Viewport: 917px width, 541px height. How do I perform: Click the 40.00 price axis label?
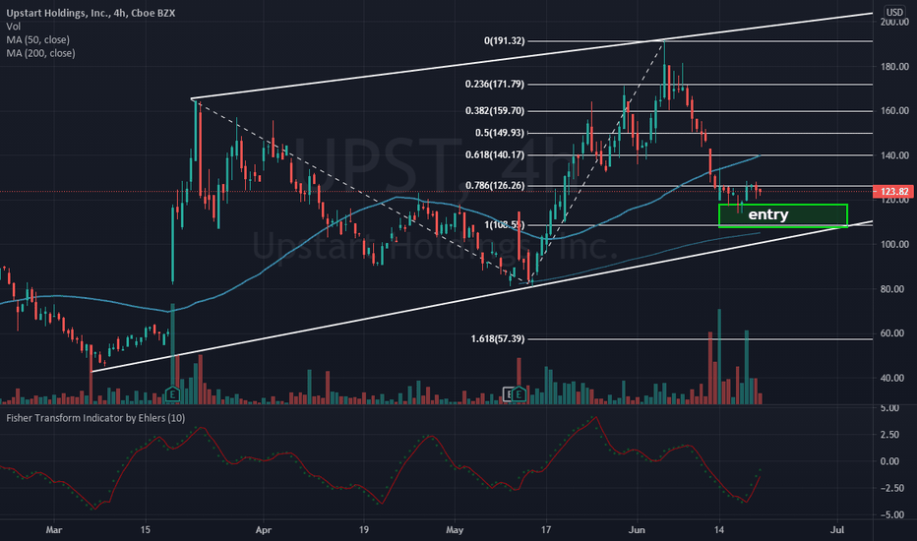[894, 378]
